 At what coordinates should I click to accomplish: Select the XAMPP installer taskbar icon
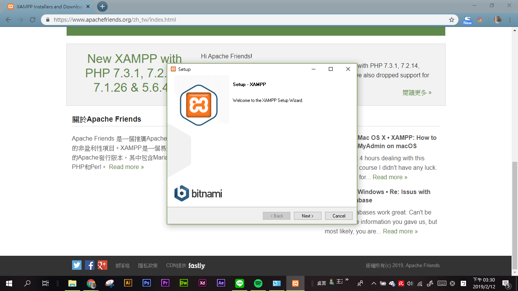click(x=295, y=283)
